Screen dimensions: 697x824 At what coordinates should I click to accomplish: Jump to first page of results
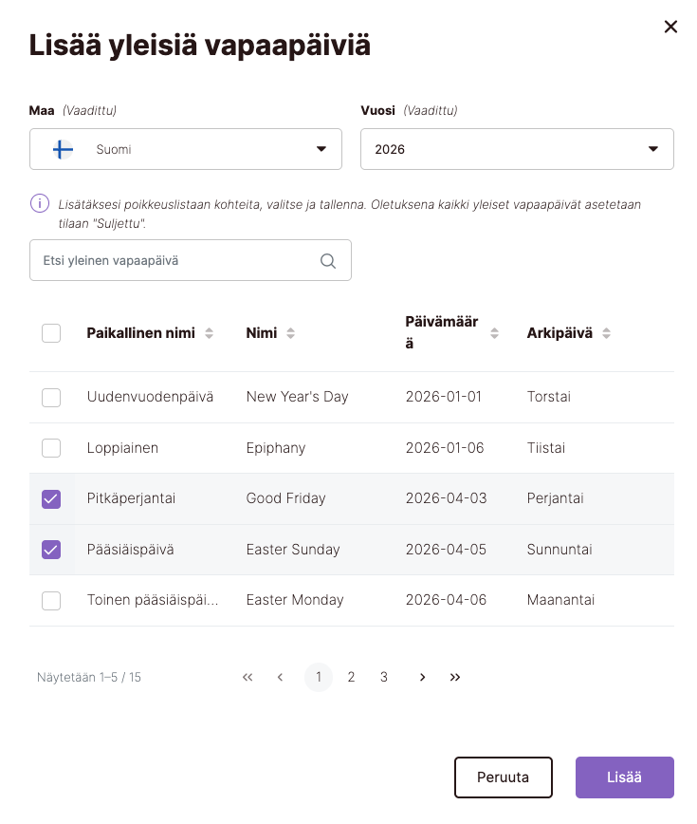coord(248,677)
